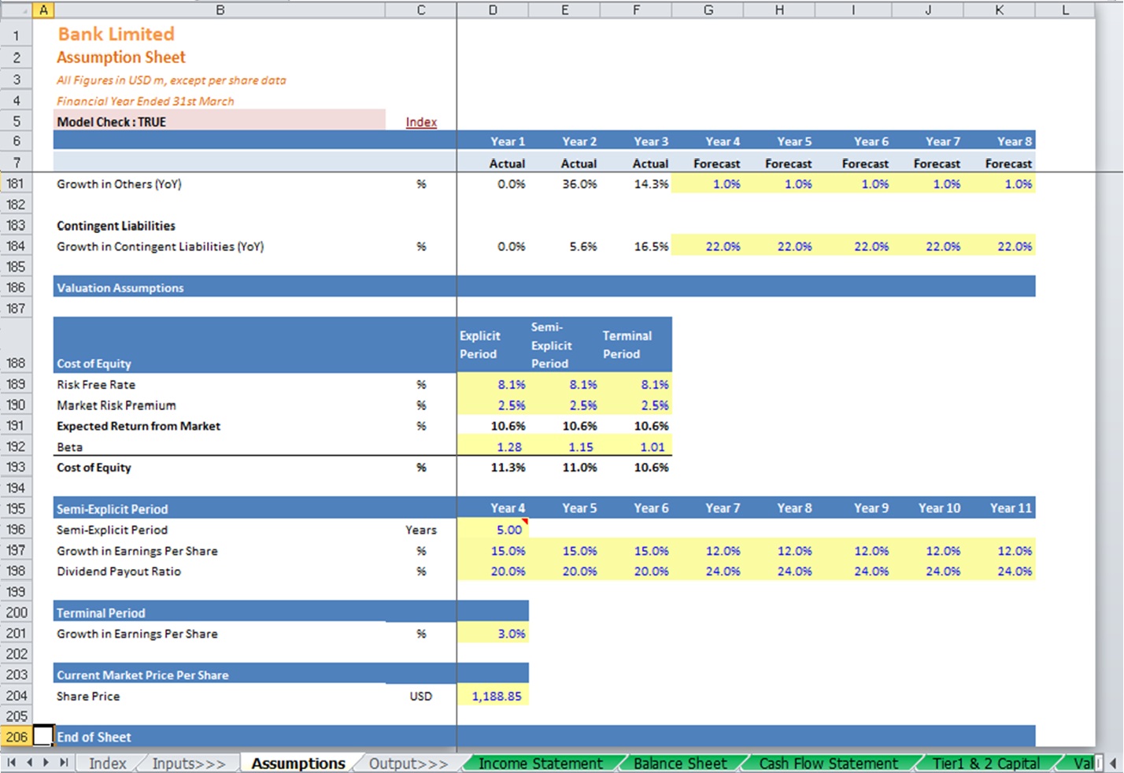The width and height of the screenshot is (1124, 773).
Task: Click the End of Sheet label
Action: [x=94, y=737]
